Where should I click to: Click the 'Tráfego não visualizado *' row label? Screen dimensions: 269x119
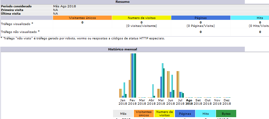click(20, 32)
